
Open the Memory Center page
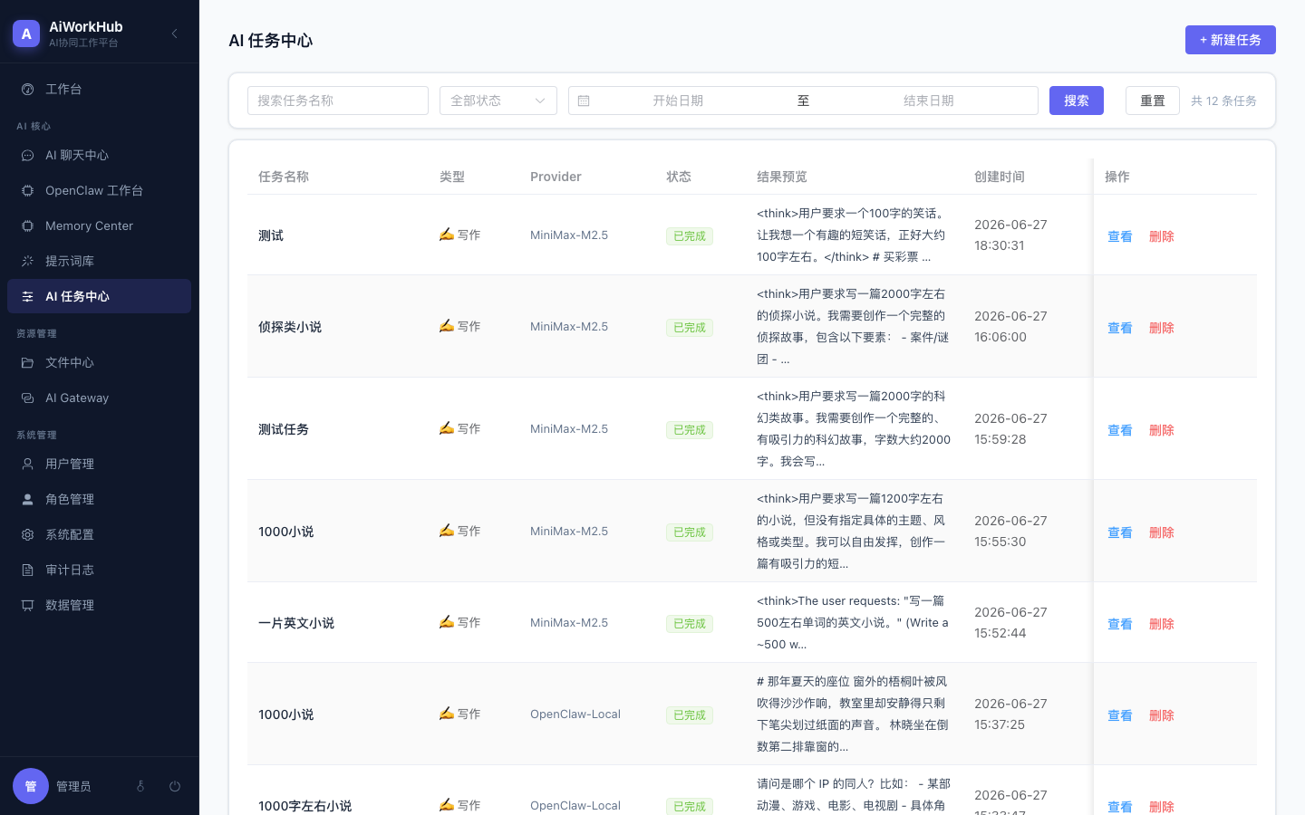pyautogui.click(x=99, y=225)
